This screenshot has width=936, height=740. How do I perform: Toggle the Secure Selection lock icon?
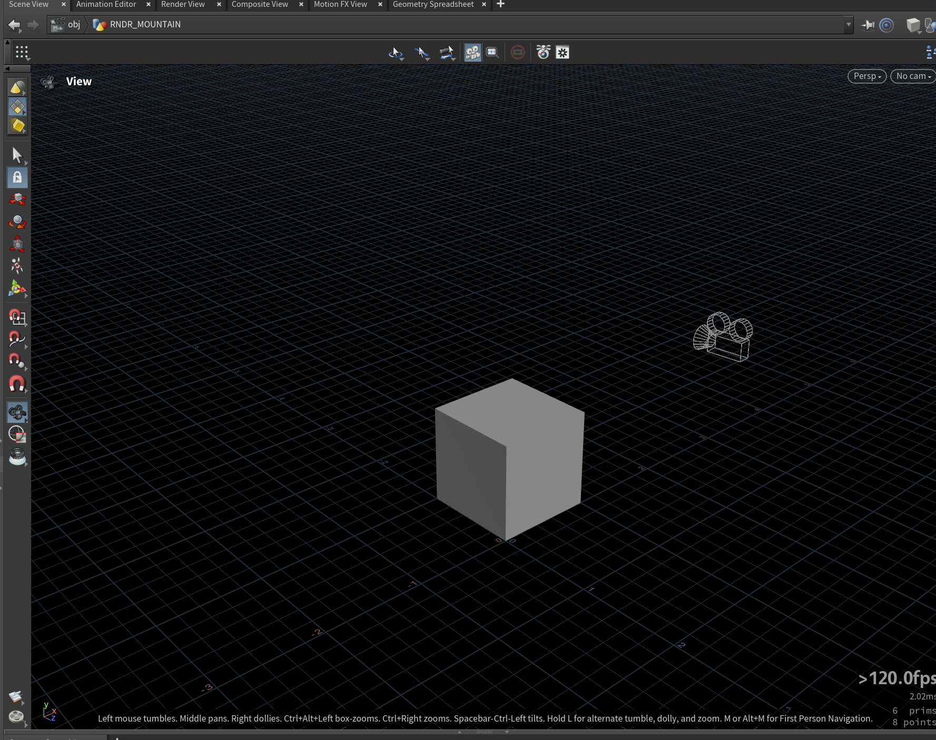tap(17, 177)
